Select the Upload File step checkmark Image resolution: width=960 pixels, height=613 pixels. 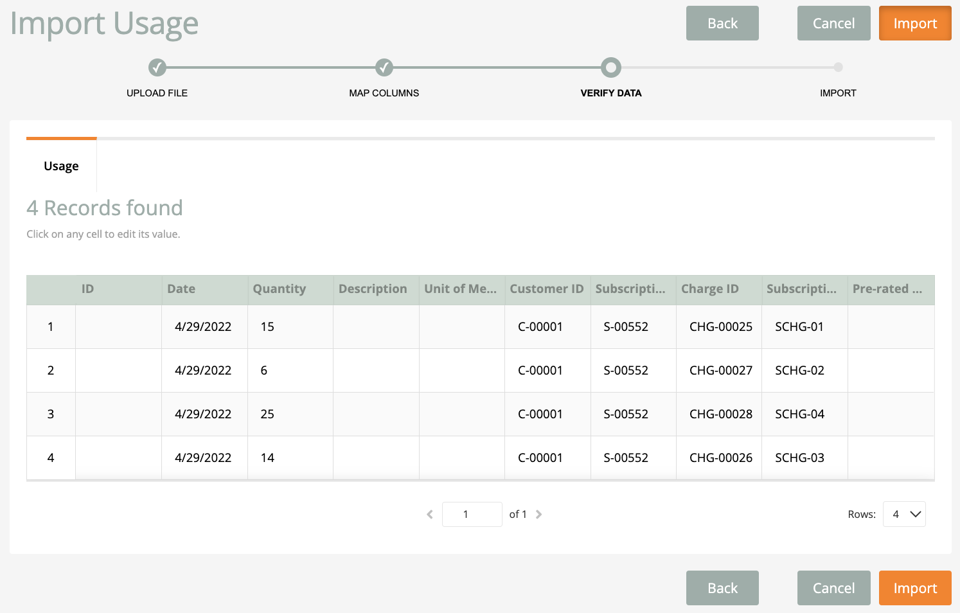click(157, 67)
